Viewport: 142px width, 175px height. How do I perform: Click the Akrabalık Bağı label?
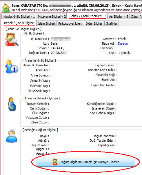point(106,75)
